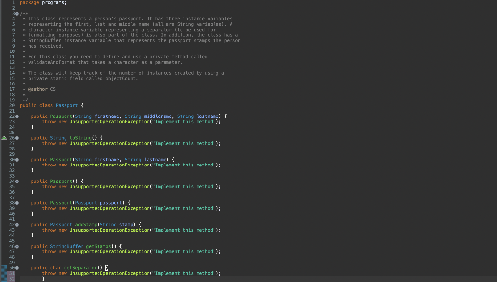
Task: Select the Passport class name on line 20
Action: [67, 105]
